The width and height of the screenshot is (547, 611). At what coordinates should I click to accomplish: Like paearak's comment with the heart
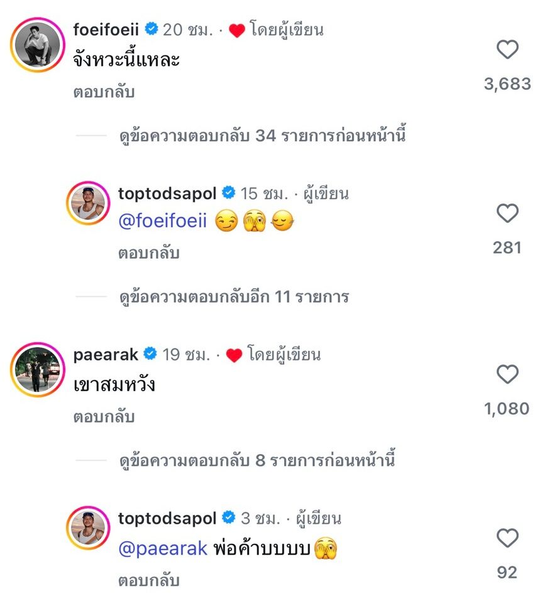click(x=507, y=375)
